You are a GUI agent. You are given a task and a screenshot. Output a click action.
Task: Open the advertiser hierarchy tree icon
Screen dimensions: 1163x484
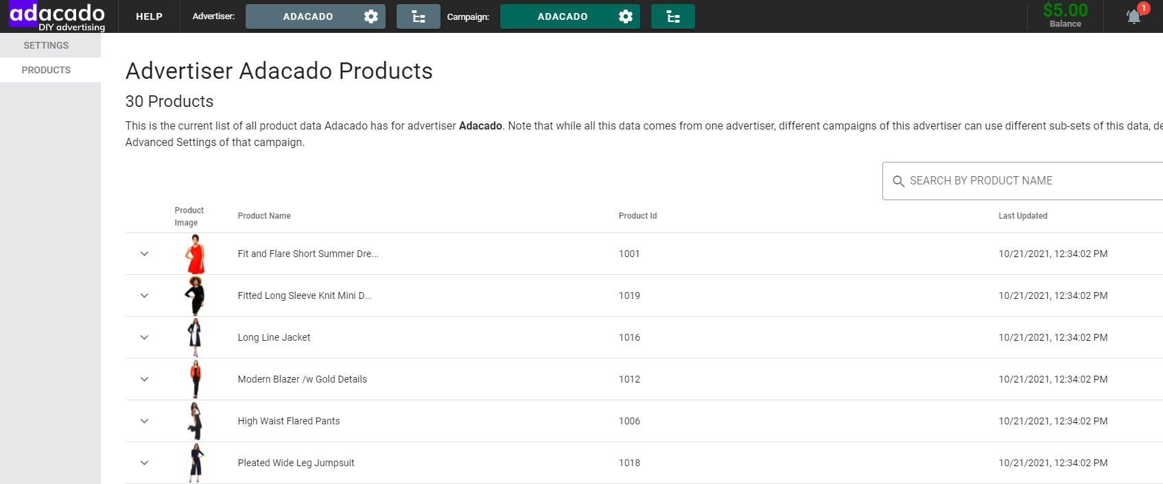coord(419,16)
